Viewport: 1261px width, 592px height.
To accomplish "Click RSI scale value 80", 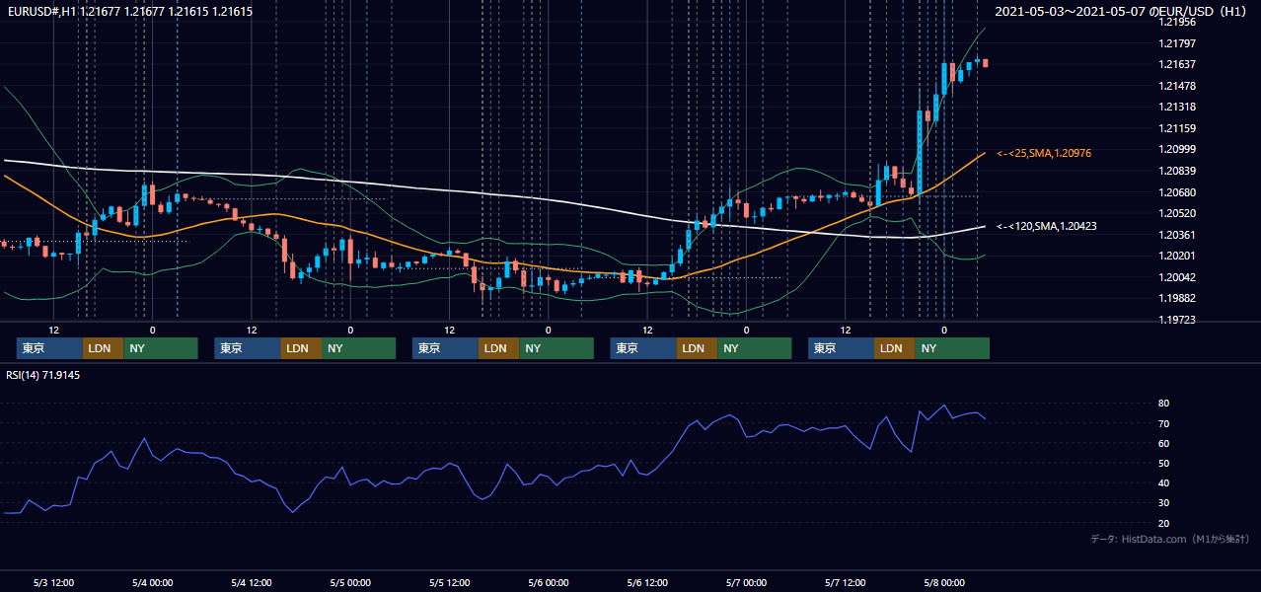I will pos(1164,404).
